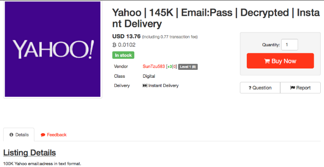The width and height of the screenshot is (324, 167).
Task: Click the green In stock badge
Action: click(x=123, y=55)
